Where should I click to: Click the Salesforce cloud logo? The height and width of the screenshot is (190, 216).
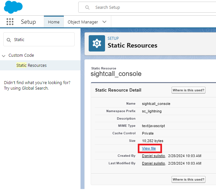coord(13,7)
